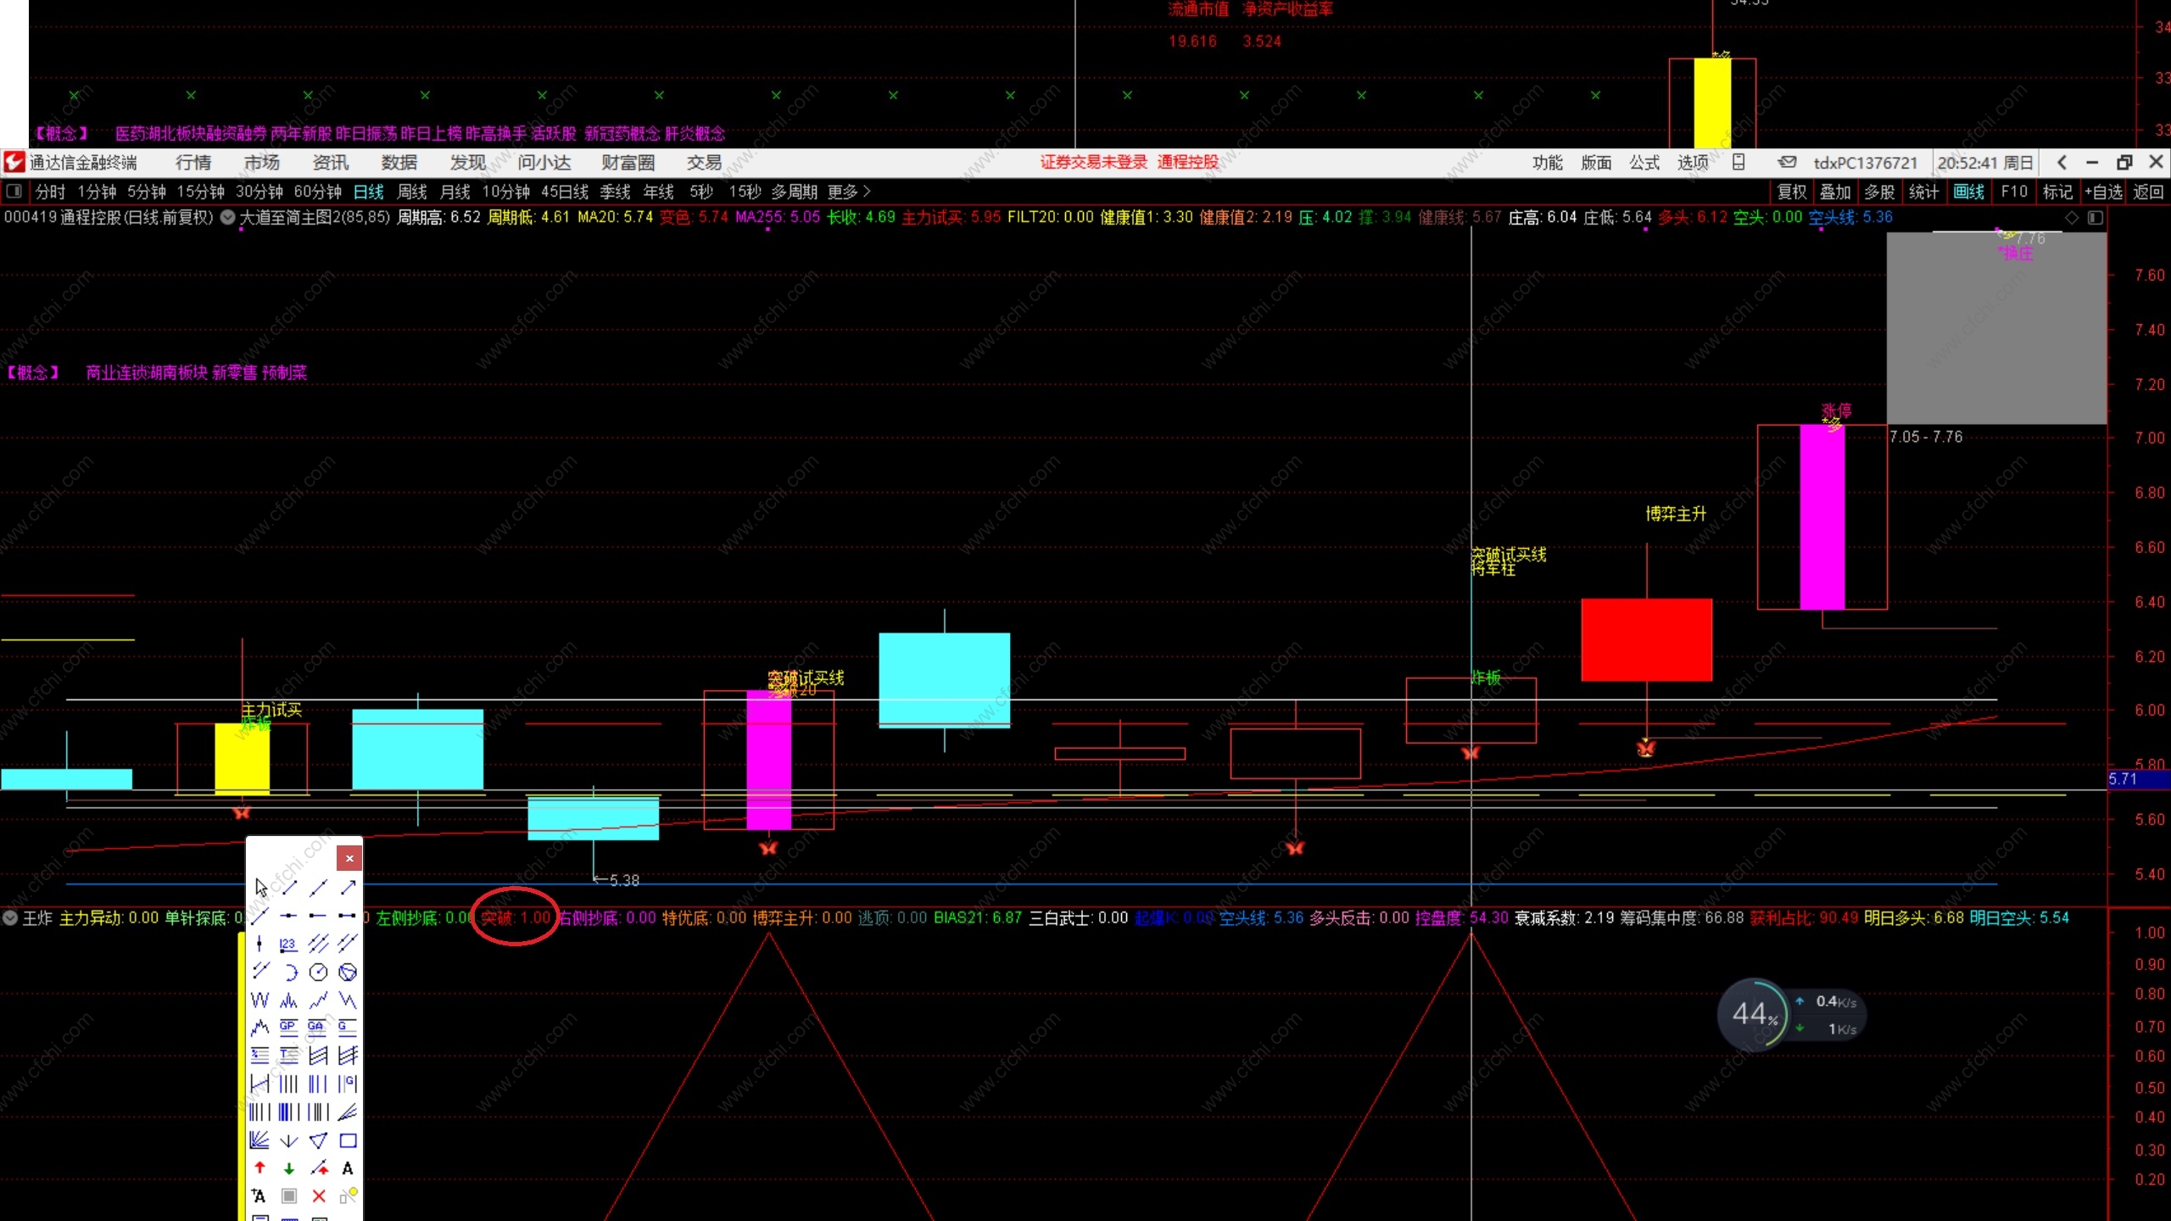Click the red X delete drawing tool
The image size is (2171, 1221).
(318, 1196)
